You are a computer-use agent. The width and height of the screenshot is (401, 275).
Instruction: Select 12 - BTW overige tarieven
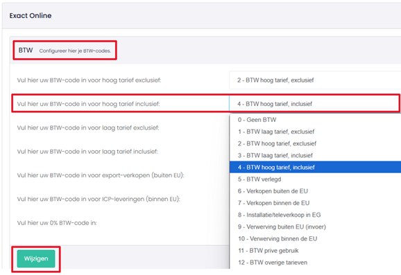316,263
